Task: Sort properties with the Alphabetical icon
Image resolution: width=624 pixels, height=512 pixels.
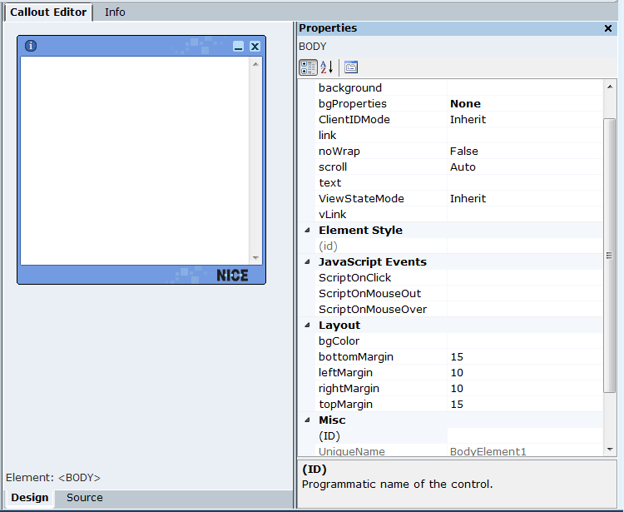Action: pos(327,67)
